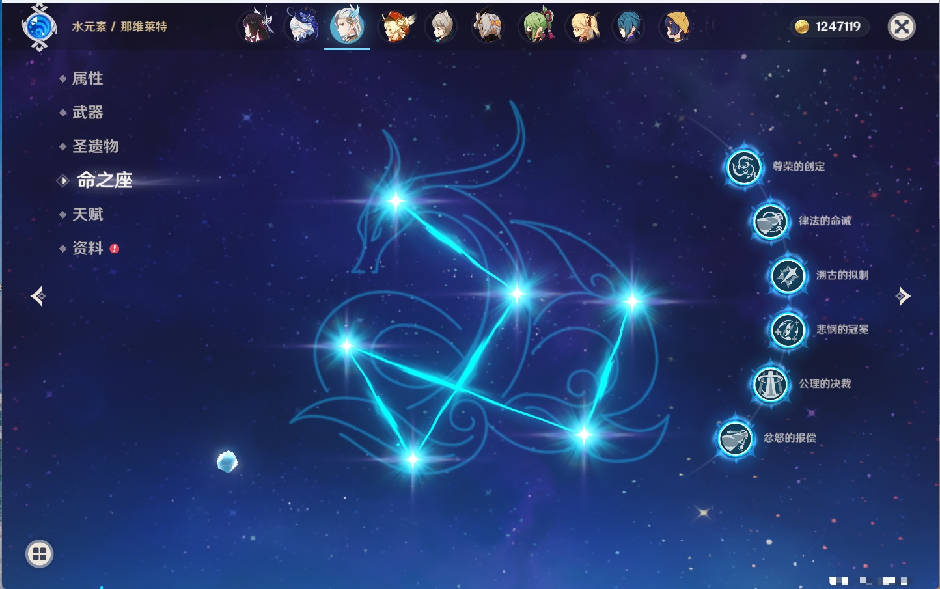Switch to the 天赋 talents tab
Image resolution: width=940 pixels, height=589 pixels.
pos(87,214)
